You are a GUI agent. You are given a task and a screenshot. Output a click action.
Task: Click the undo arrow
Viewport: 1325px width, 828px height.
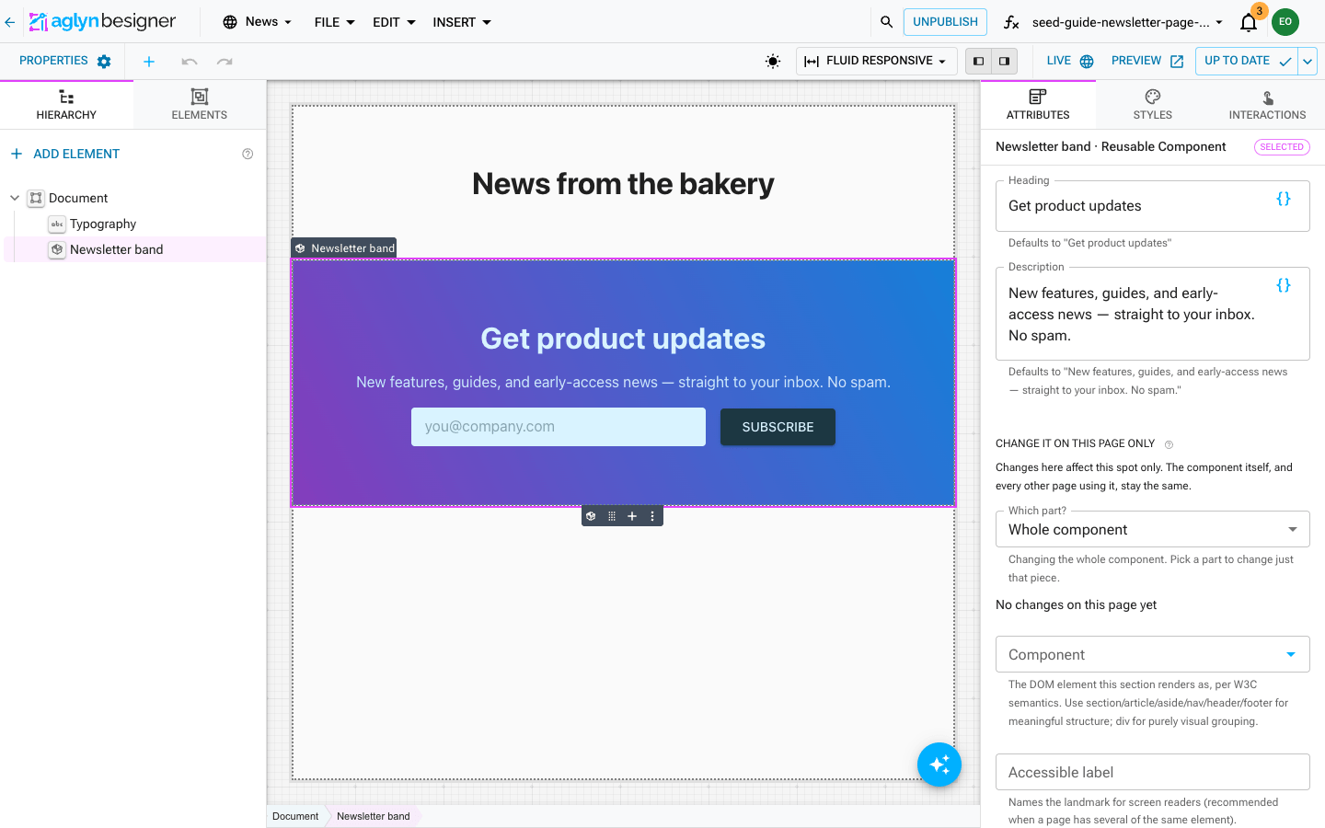[190, 62]
